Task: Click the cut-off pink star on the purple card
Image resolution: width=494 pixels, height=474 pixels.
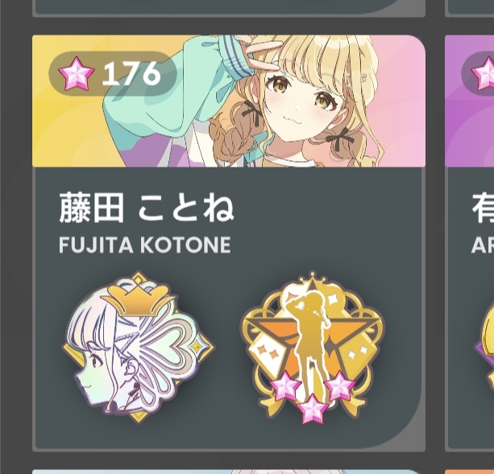Action: pos(483,74)
